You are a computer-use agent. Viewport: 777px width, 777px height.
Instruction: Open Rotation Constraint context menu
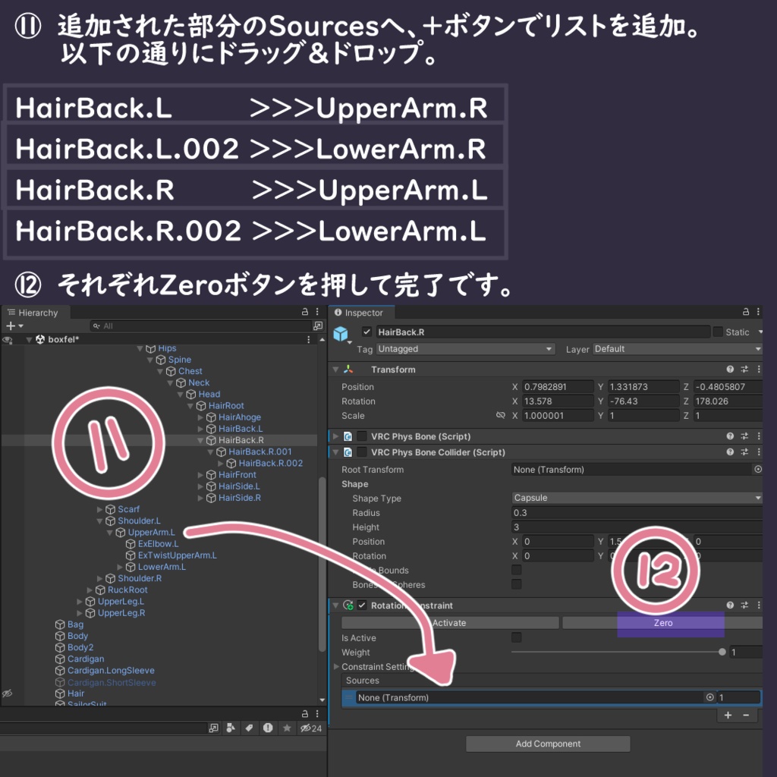tap(759, 605)
